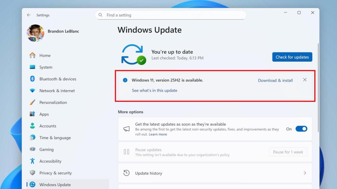Screen dimensions: 337x189
Task: Click the Bluetooth & devices icon
Action: [33, 79]
